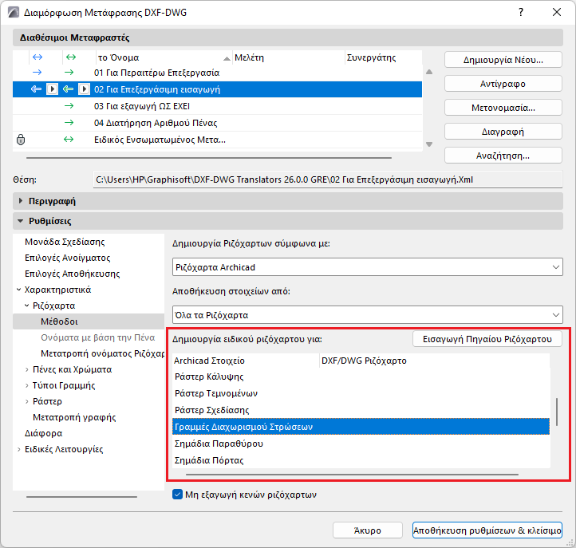This screenshot has width=576, height=548.
Task: Expand 'Πένες και Χρώματα' tree node
Action: 27,369
